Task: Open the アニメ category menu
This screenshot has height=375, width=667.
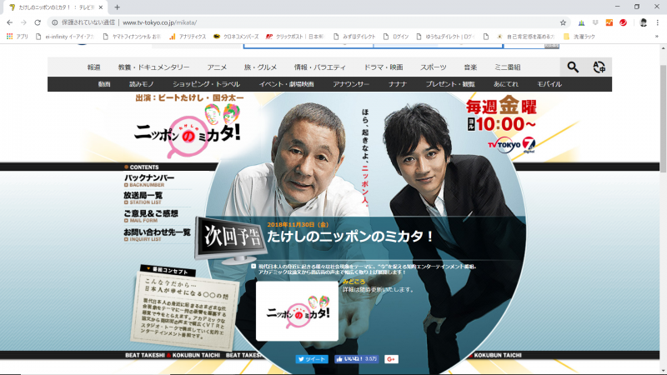Action: (x=217, y=67)
